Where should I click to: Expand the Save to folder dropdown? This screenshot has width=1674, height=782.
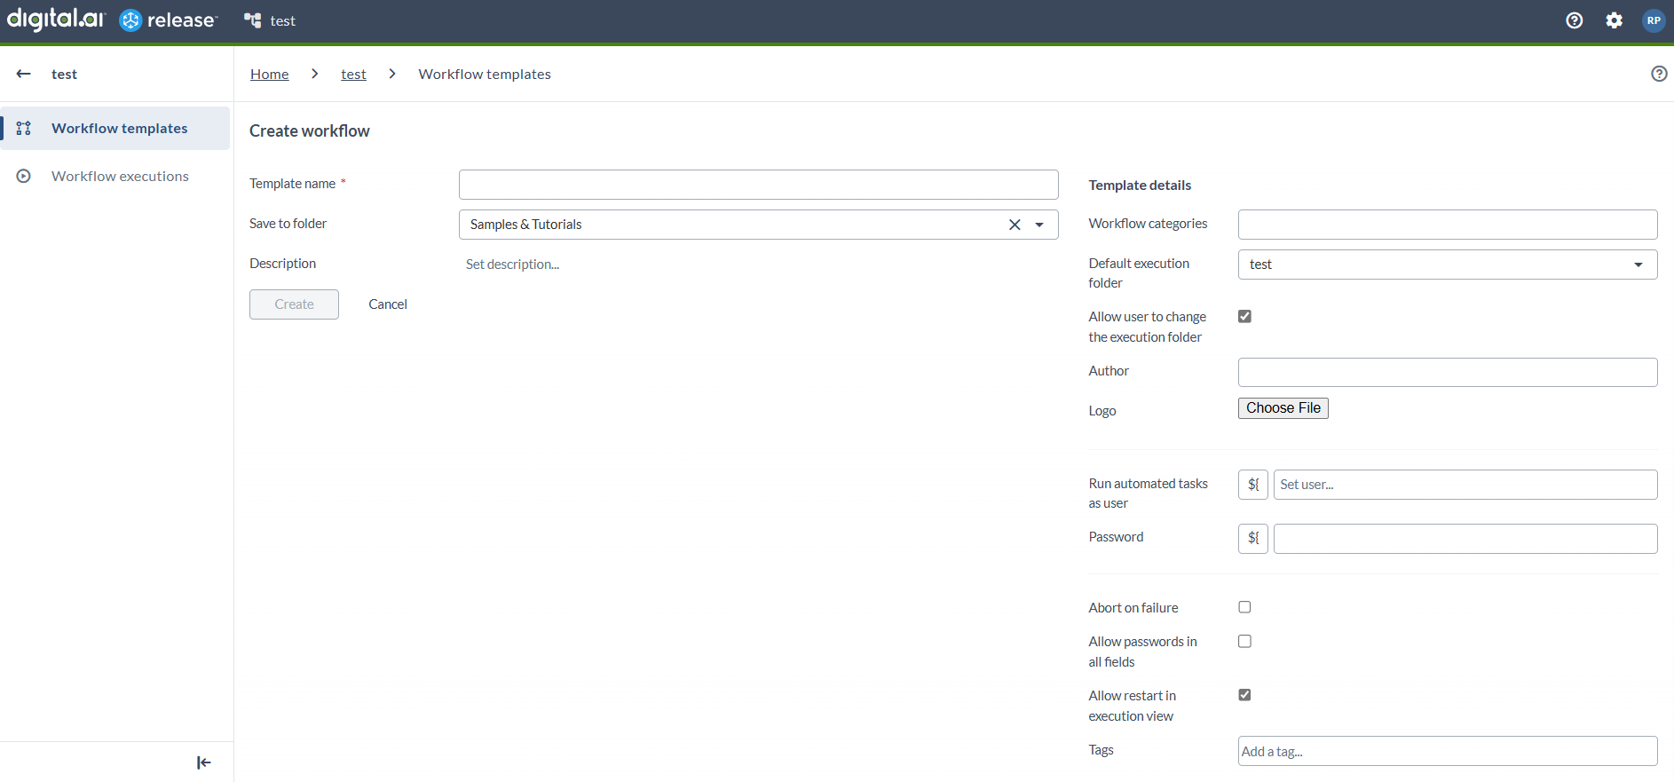click(x=1039, y=225)
